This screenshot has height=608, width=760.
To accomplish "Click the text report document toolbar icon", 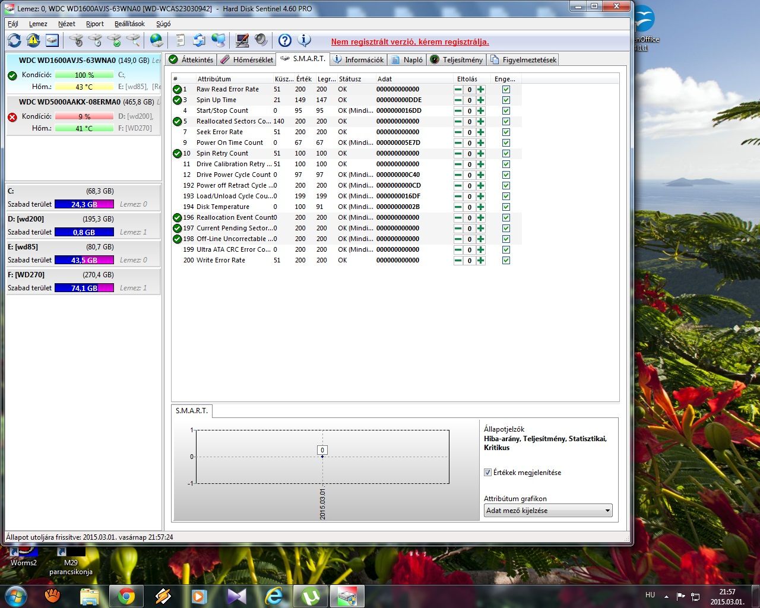I will pyautogui.click(x=180, y=40).
